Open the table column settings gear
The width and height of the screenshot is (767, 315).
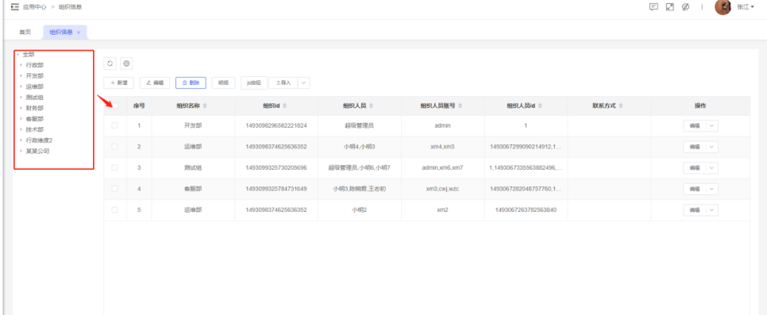126,63
